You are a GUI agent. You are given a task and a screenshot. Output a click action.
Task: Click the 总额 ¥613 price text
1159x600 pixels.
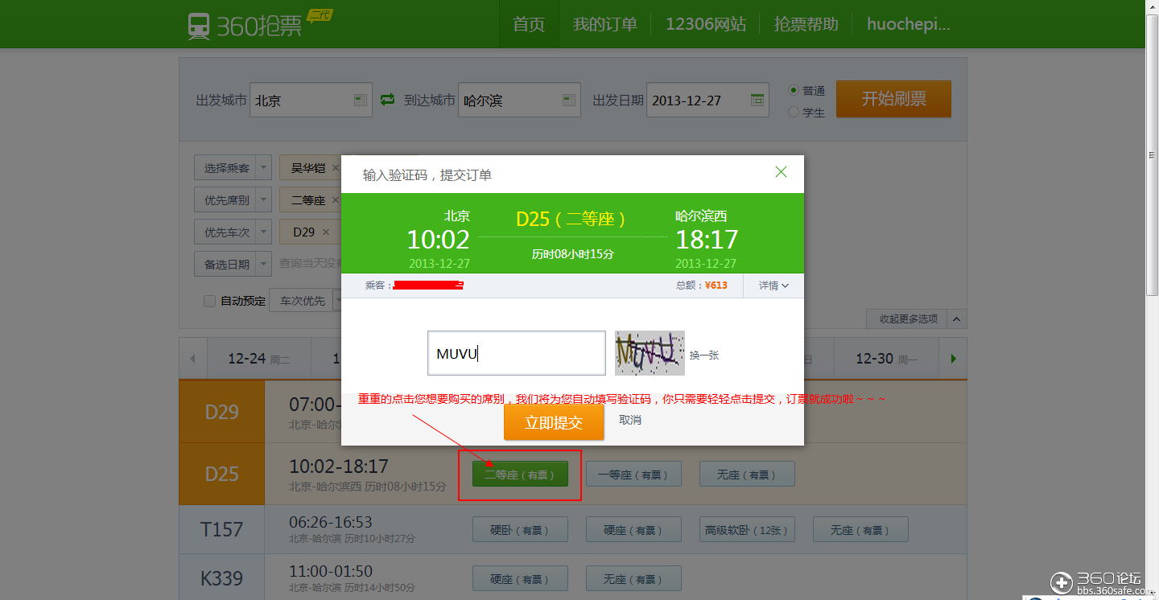[x=702, y=286]
